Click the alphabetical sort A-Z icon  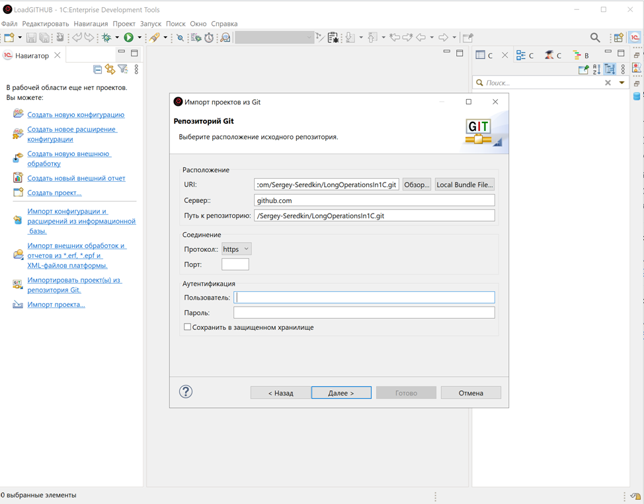597,69
